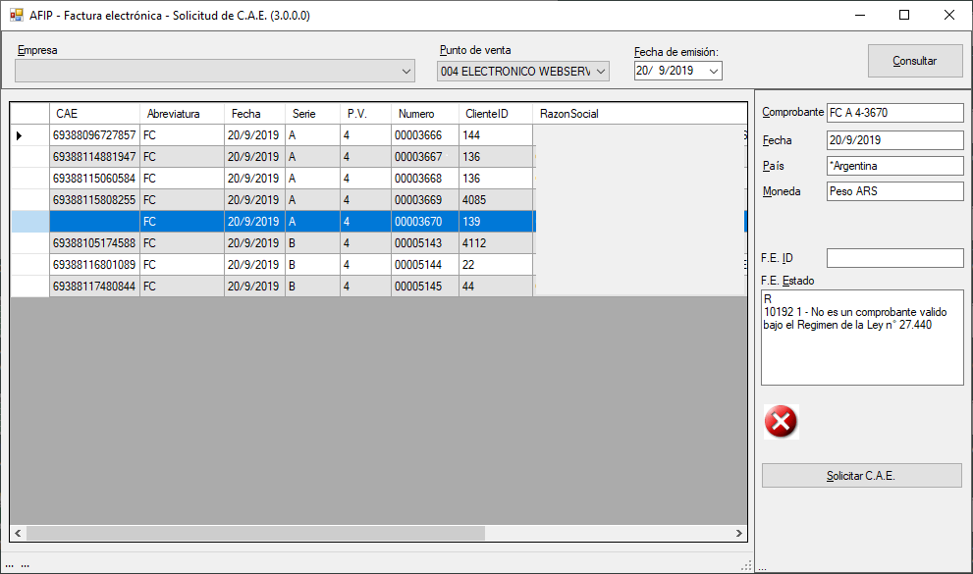Click the right arrow of grid scrollbar

pyautogui.click(x=739, y=534)
